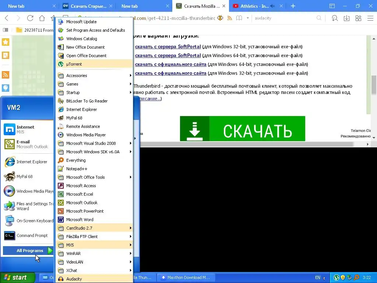
Task: Click EN language indicator in taskbar
Action: click(318, 277)
